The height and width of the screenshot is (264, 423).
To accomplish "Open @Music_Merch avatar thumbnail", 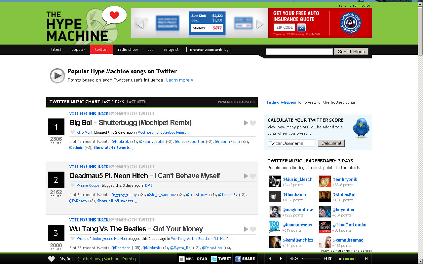I will [275, 181].
